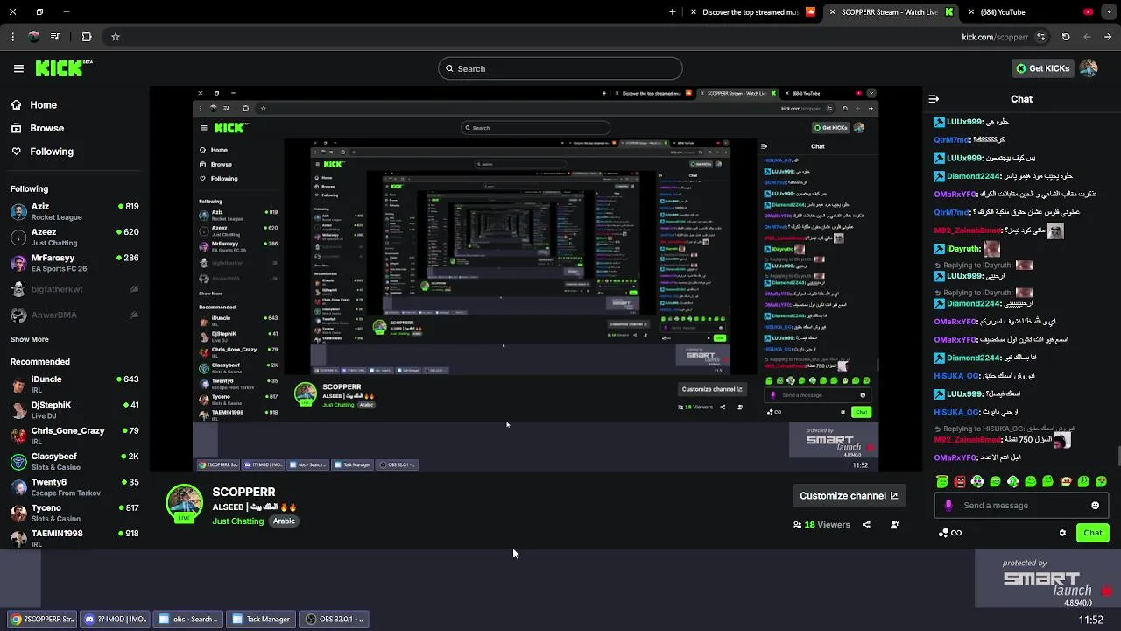Click the 18 Viewers count

point(821,525)
